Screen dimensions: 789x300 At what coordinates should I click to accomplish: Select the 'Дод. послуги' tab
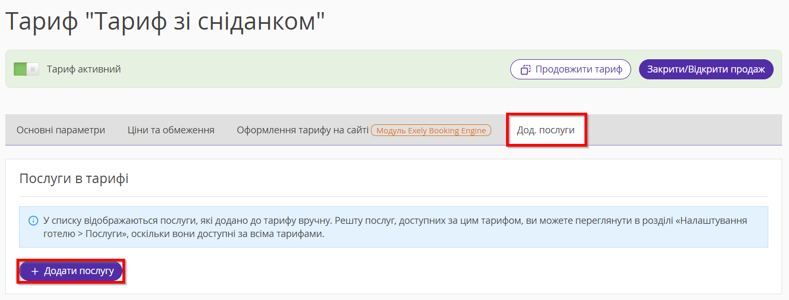click(x=546, y=130)
